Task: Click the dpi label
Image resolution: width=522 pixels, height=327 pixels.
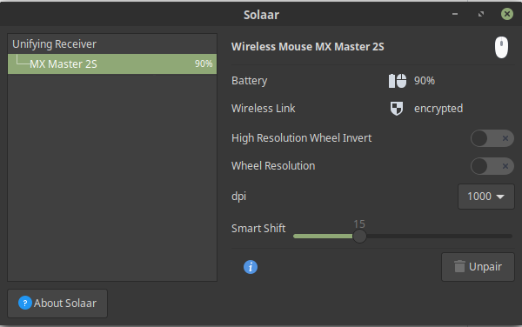Action: pos(238,197)
